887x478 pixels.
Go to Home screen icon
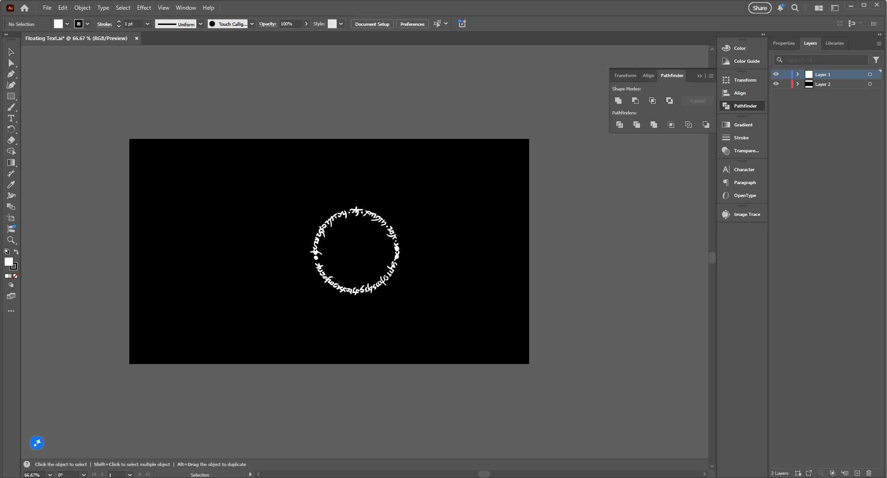(24, 8)
